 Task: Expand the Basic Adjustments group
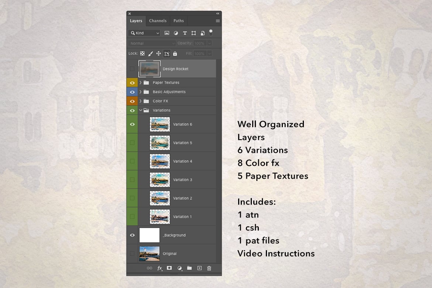pyautogui.click(x=141, y=92)
